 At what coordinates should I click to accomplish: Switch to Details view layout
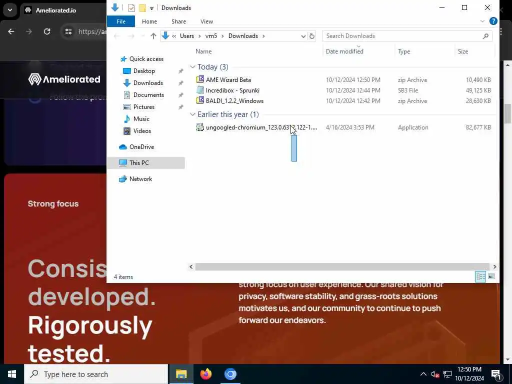click(480, 277)
